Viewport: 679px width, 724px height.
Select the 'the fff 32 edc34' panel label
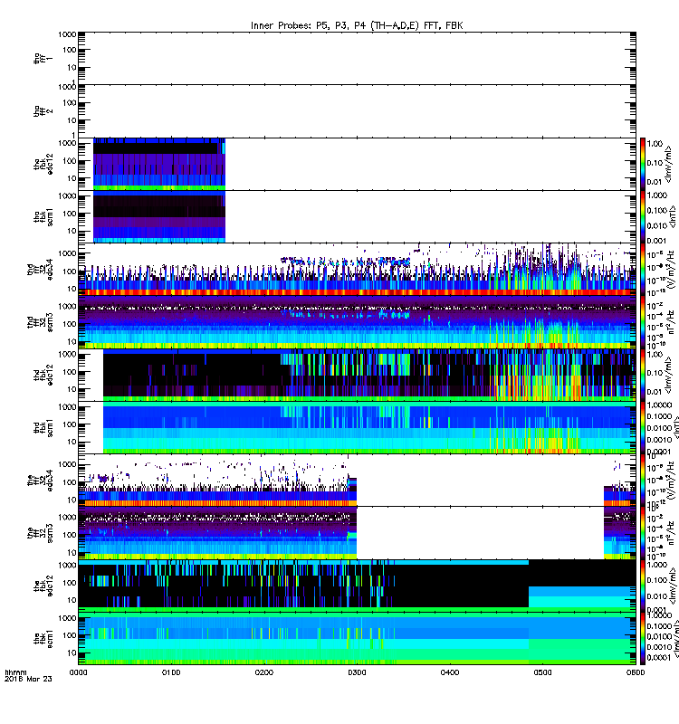(40, 480)
